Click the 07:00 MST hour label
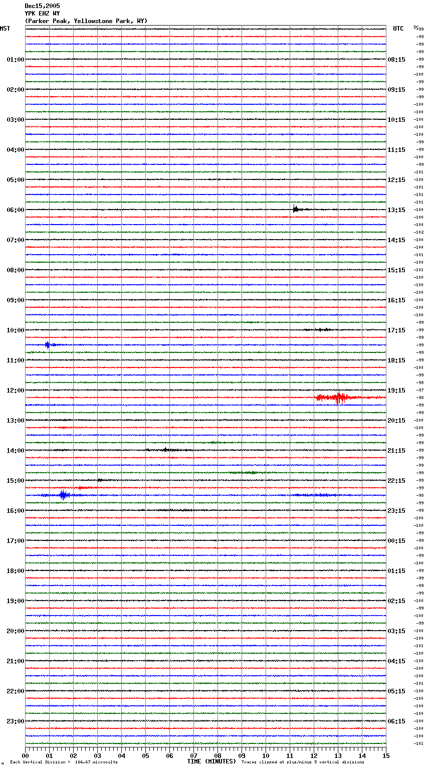This screenshot has width=426, height=769. pos(16,240)
